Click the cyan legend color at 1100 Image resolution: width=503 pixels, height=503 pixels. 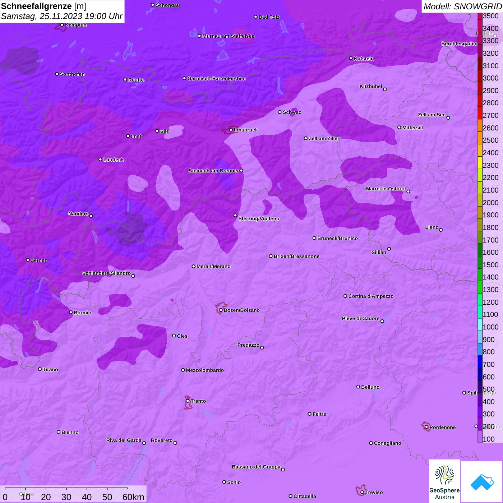click(480, 312)
